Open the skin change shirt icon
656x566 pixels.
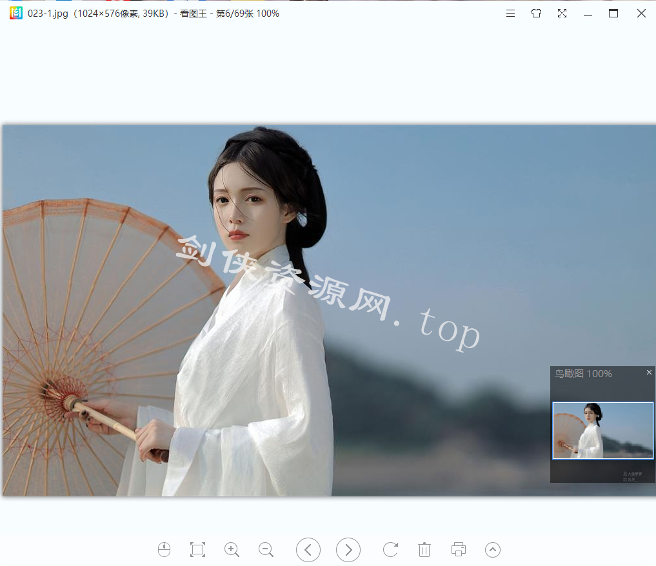(x=536, y=14)
